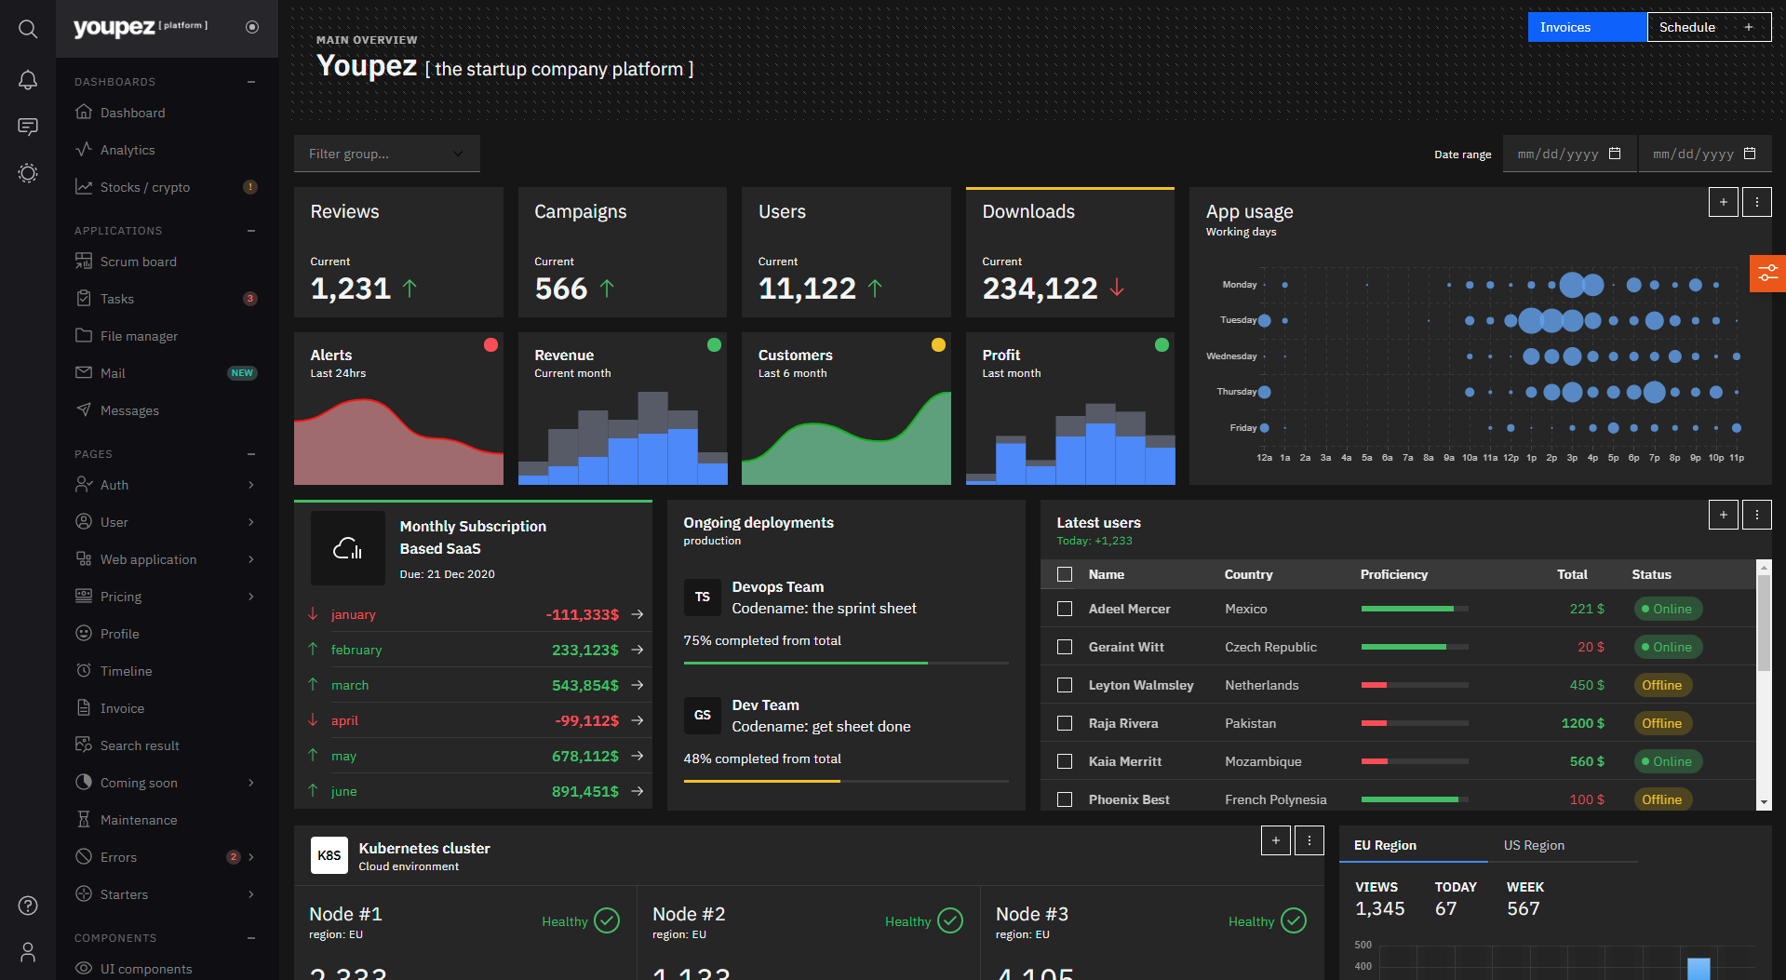The width and height of the screenshot is (1786, 980).
Task: Expand the Web application submenu
Action: [251, 559]
